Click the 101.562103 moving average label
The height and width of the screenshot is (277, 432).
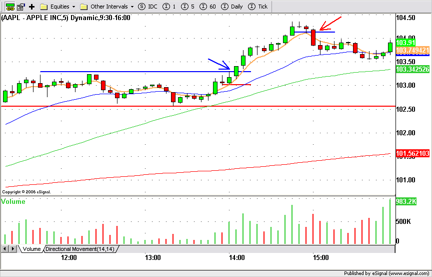[x=412, y=153]
